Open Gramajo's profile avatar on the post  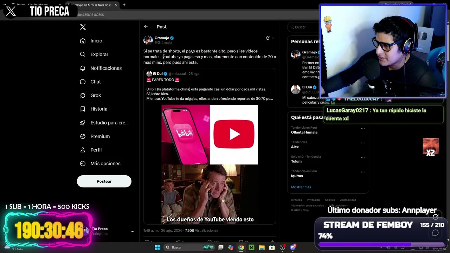tap(148, 40)
